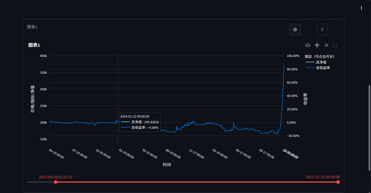Click the tooltip date 2024-01-22 00:00:00
This screenshot has height=193, width=371.
(134, 117)
